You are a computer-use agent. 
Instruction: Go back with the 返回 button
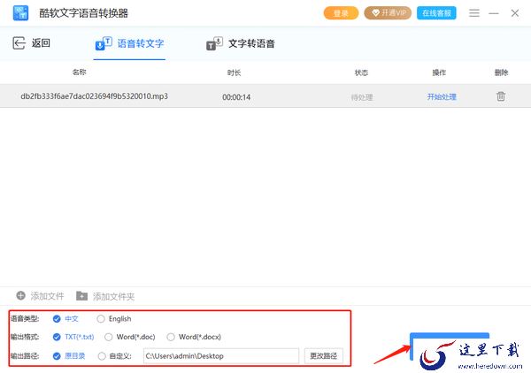pyautogui.click(x=31, y=43)
